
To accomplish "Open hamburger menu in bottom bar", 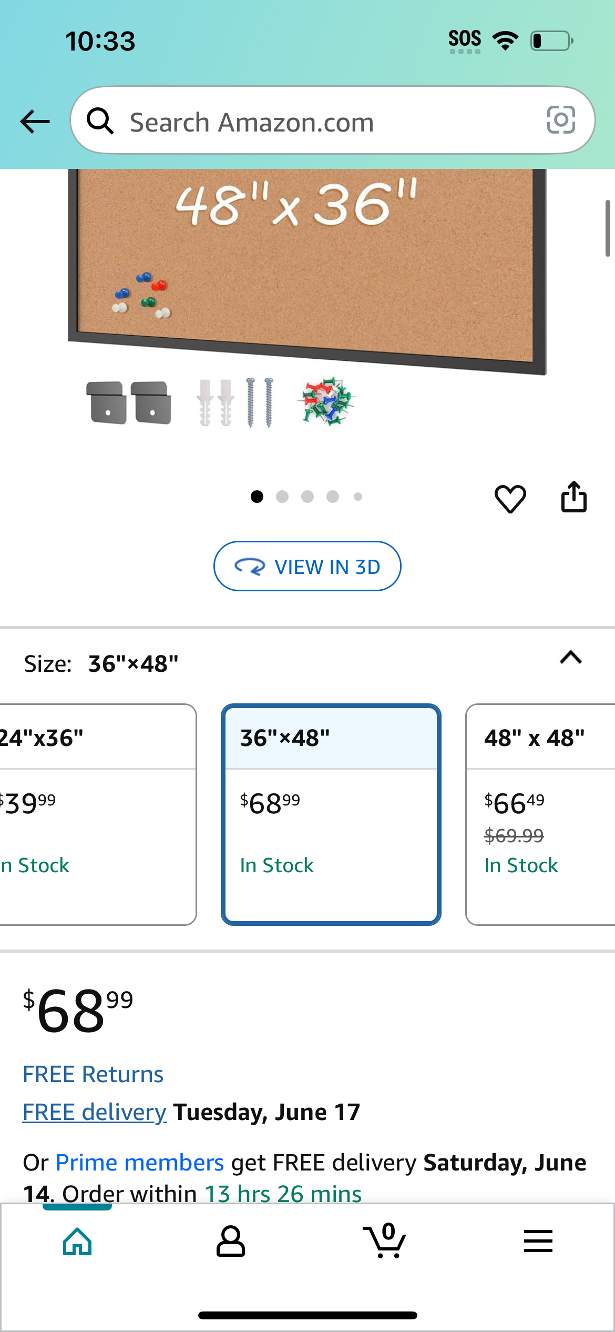I will (x=538, y=1241).
